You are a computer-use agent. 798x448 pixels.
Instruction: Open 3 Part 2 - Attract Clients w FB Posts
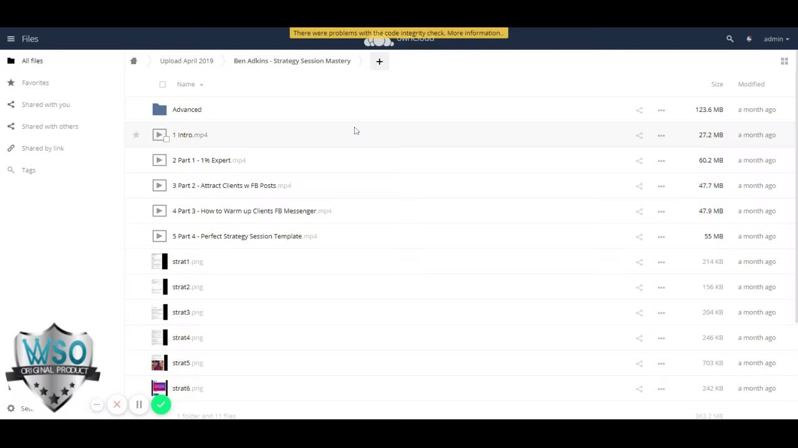[x=232, y=185]
